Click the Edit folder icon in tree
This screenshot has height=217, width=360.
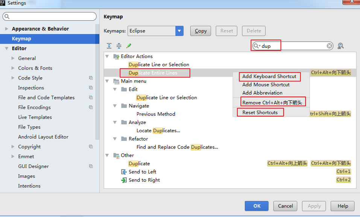click(124, 89)
